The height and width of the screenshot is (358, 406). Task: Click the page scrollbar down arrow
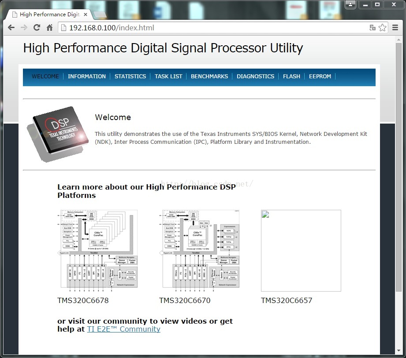pyautogui.click(x=399, y=351)
